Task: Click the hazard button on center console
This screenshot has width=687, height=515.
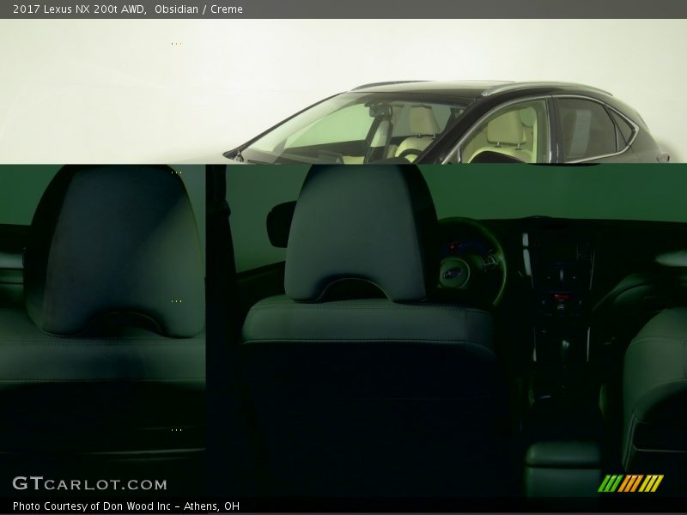Action: tap(562, 296)
